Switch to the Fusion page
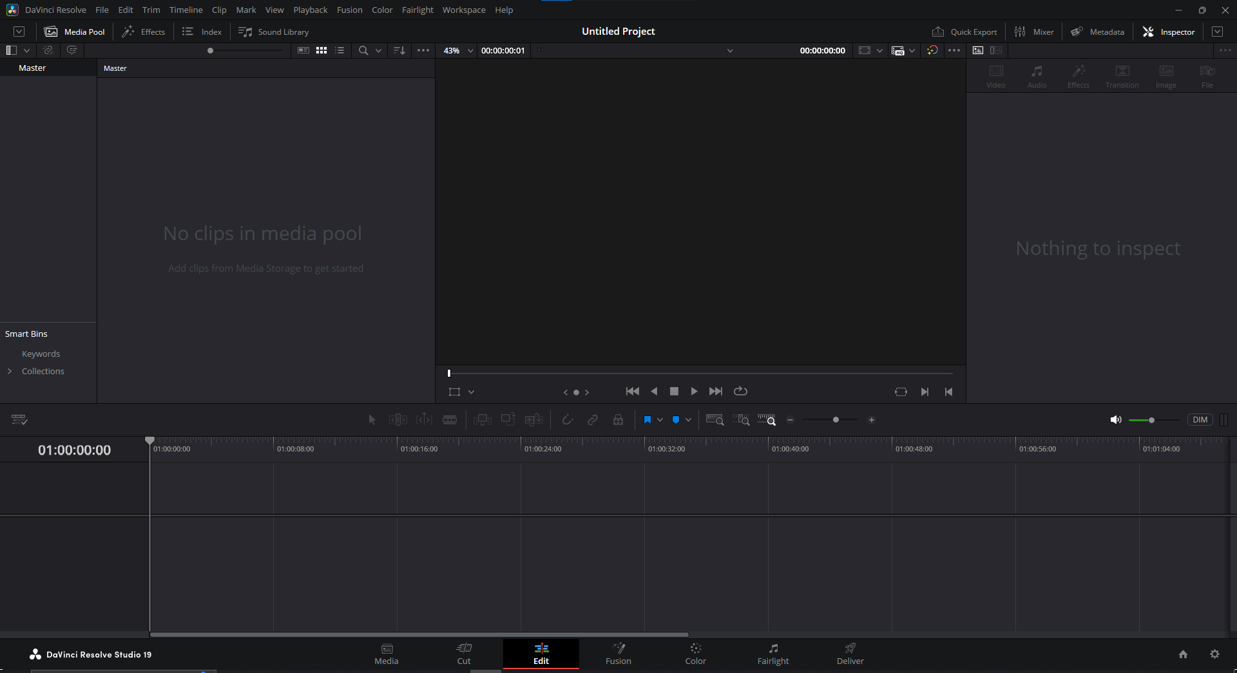Image resolution: width=1237 pixels, height=673 pixels. [618, 654]
